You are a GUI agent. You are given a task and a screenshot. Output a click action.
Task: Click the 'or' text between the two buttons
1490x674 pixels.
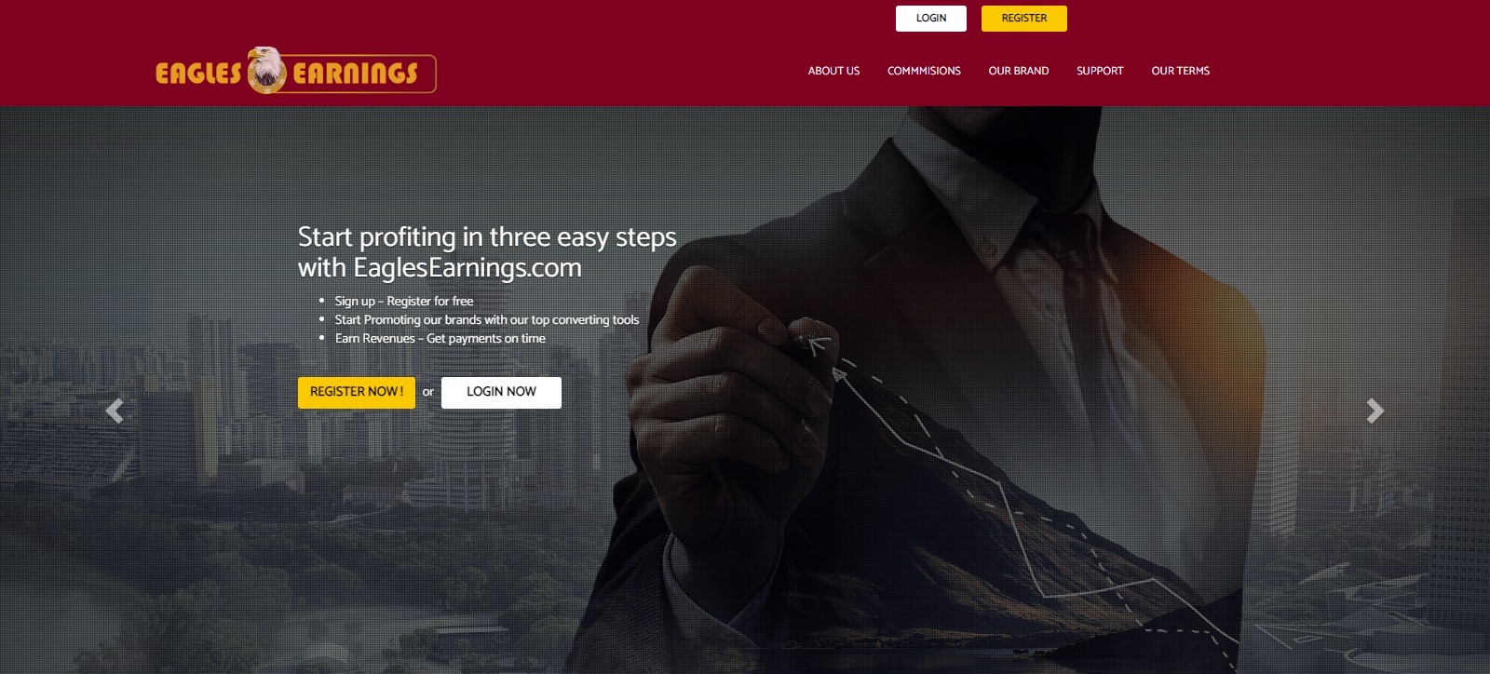pos(428,392)
